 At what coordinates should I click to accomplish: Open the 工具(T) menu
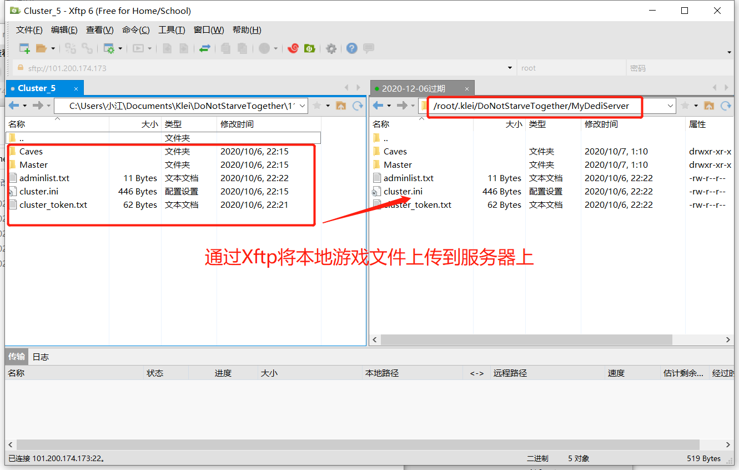coord(172,30)
